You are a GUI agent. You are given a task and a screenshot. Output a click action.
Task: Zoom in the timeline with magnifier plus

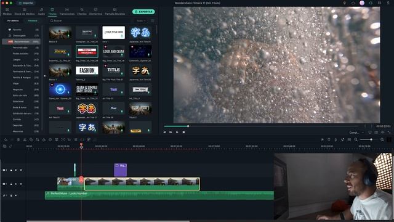[x=382, y=140]
